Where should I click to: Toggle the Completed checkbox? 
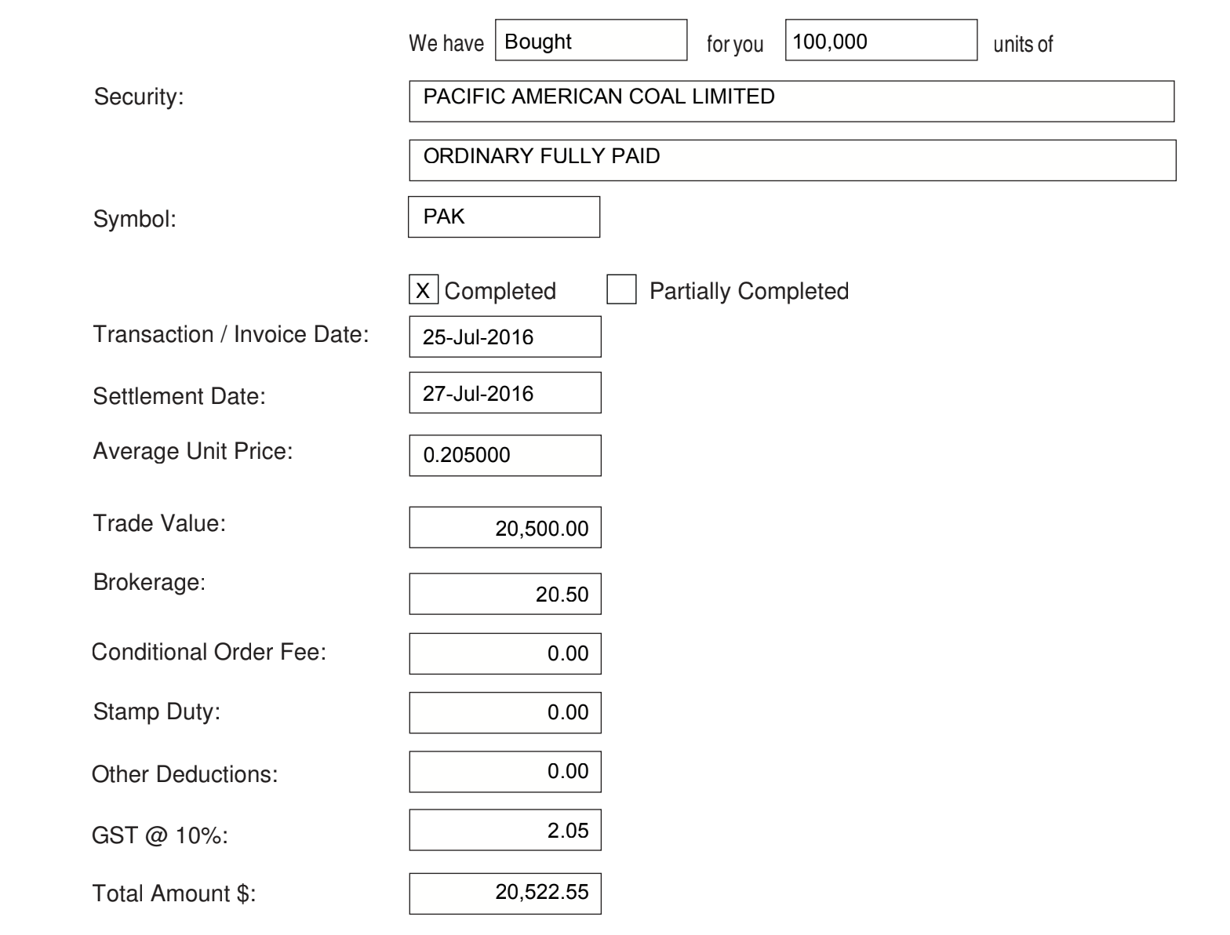tap(424, 289)
